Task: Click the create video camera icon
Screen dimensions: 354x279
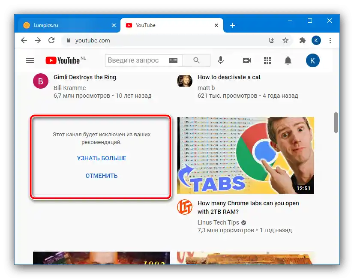Action: pyautogui.click(x=247, y=60)
